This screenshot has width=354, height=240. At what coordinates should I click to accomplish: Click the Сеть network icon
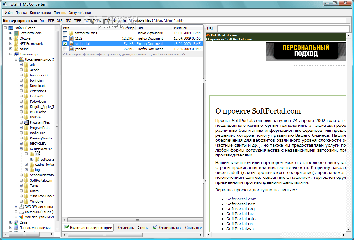coord(16,222)
